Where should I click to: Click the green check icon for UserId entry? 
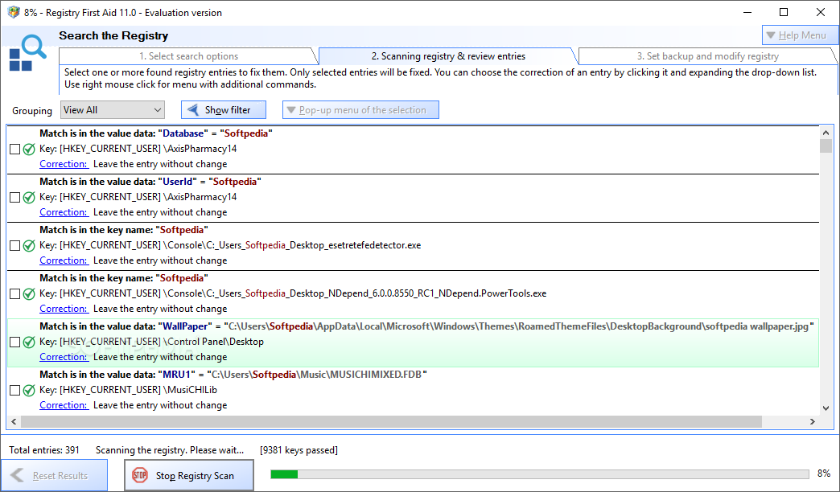click(30, 198)
